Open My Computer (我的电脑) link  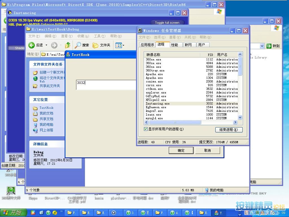pos(46,125)
